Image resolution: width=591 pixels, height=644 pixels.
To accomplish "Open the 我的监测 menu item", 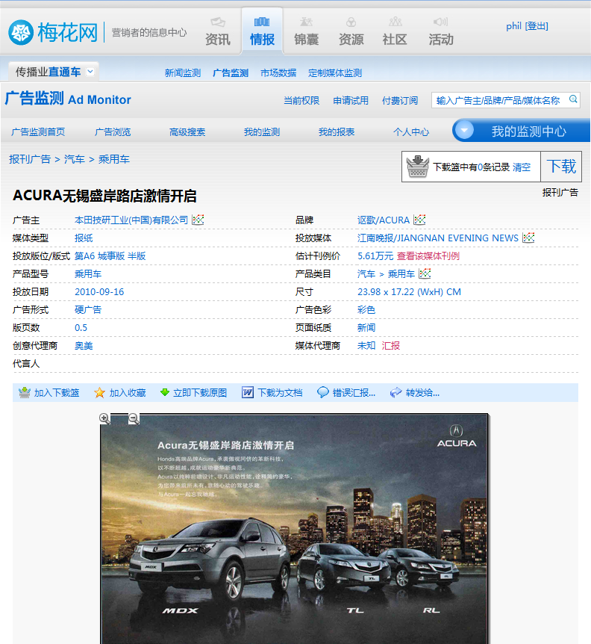I will [x=262, y=131].
